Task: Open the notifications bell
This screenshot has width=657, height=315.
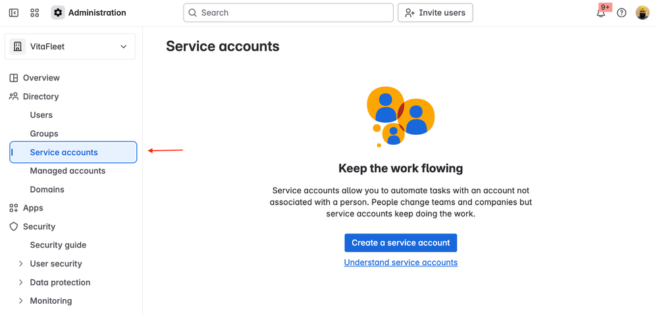Action: pos(600,13)
